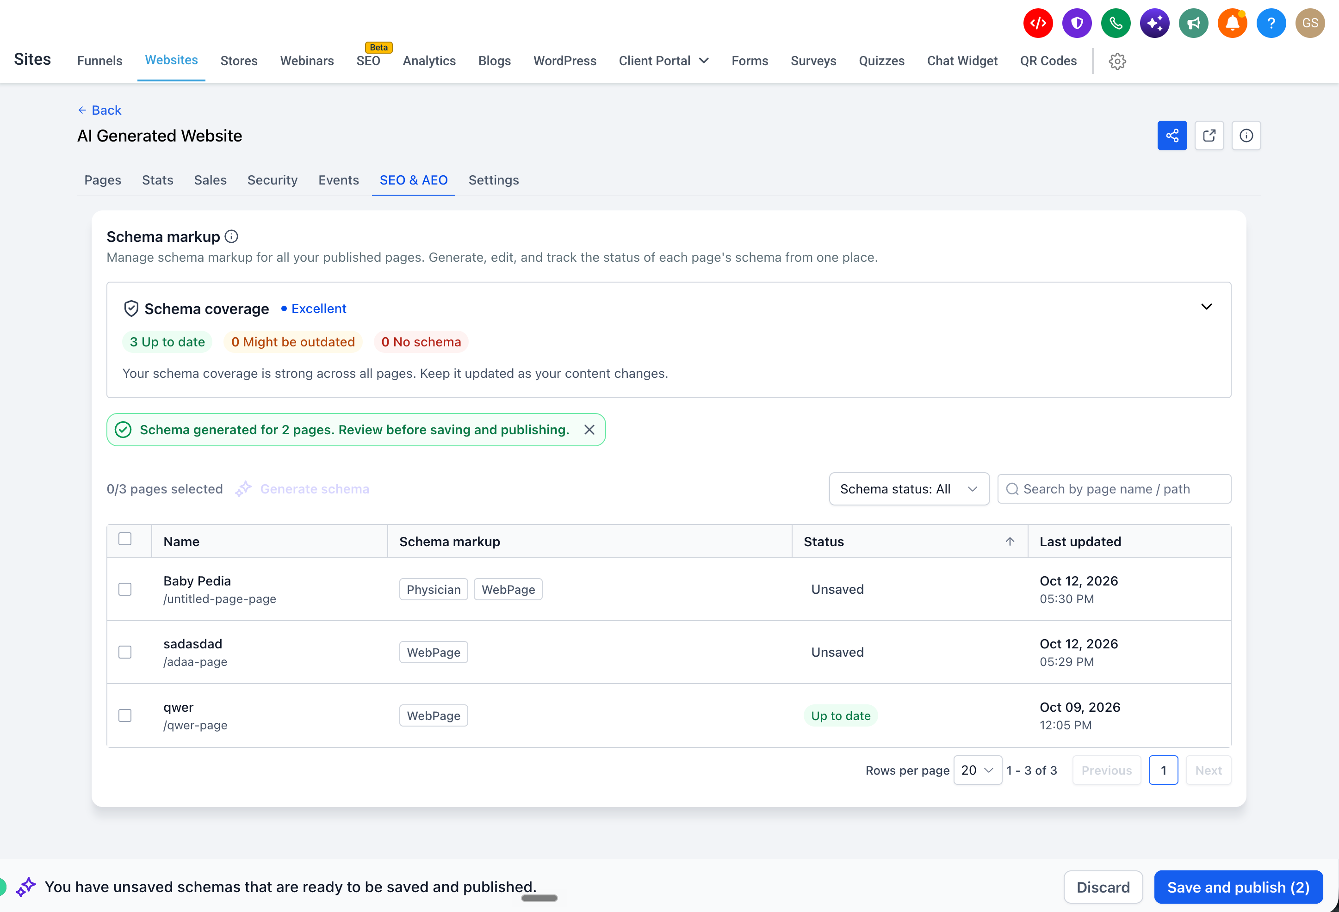Viewport: 1339px width, 912px height.
Task: Open website in new tab icon
Action: (x=1209, y=136)
